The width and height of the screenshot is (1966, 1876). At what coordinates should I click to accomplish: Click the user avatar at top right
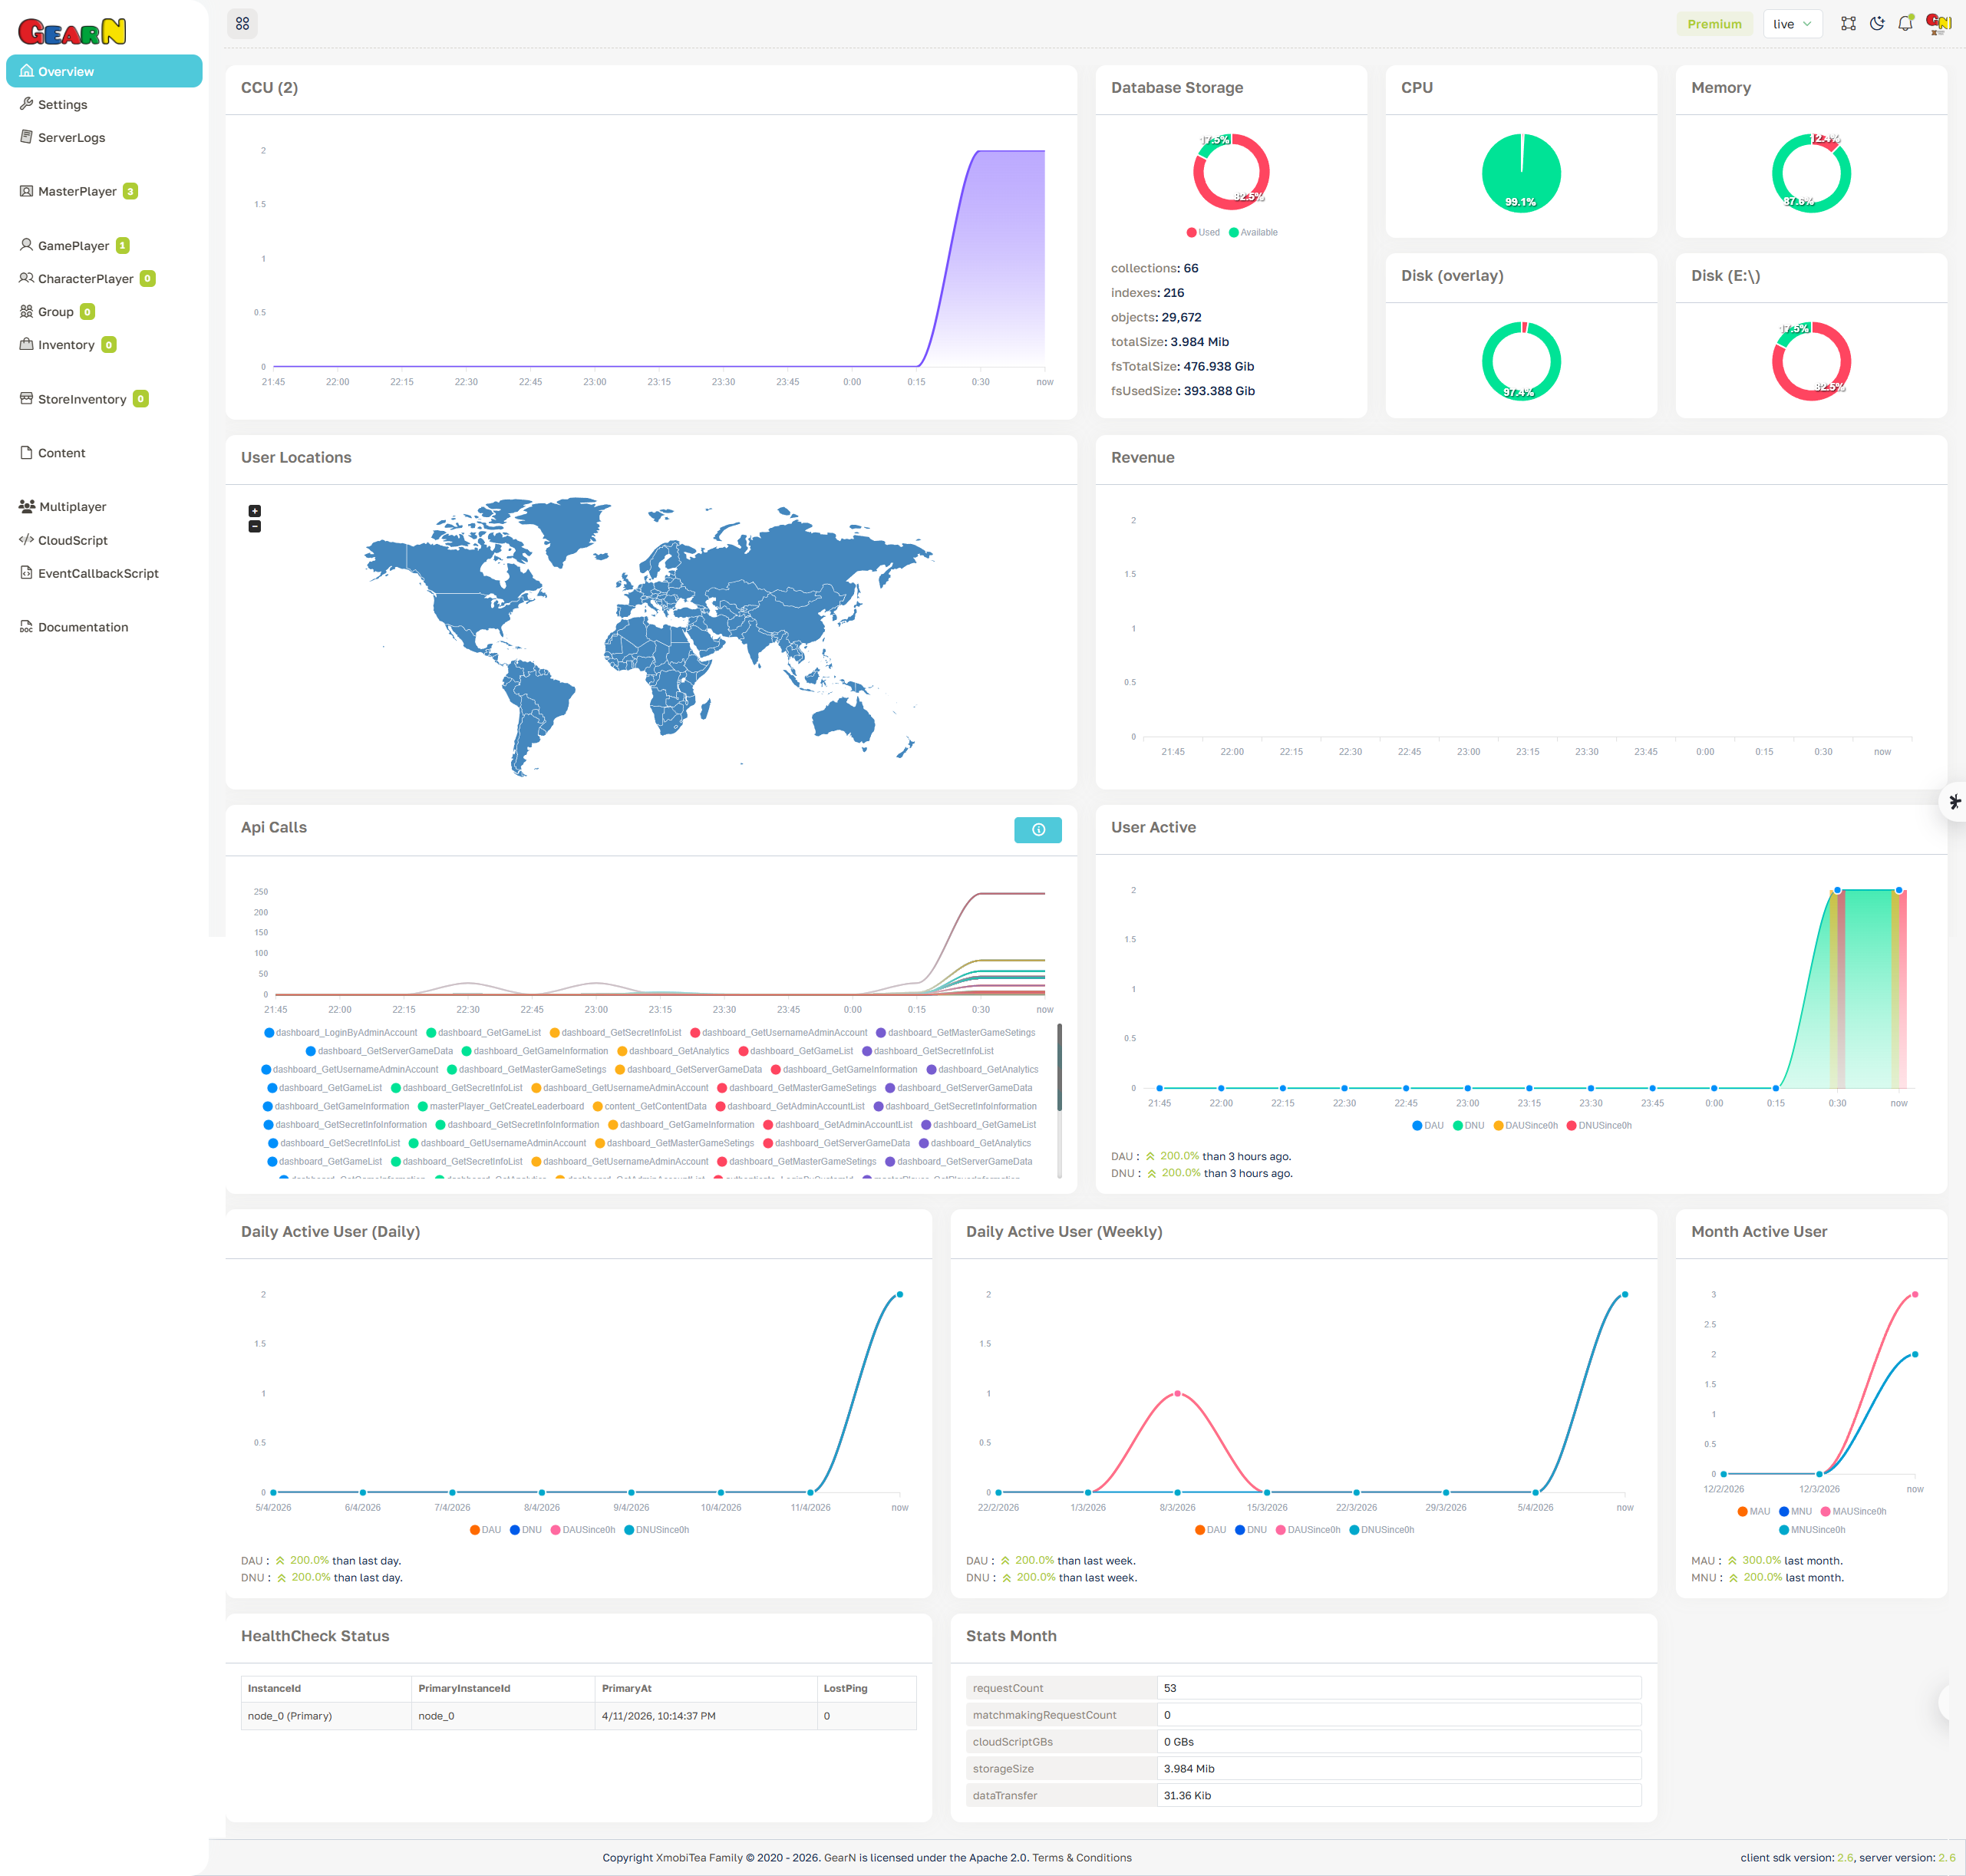1938,22
